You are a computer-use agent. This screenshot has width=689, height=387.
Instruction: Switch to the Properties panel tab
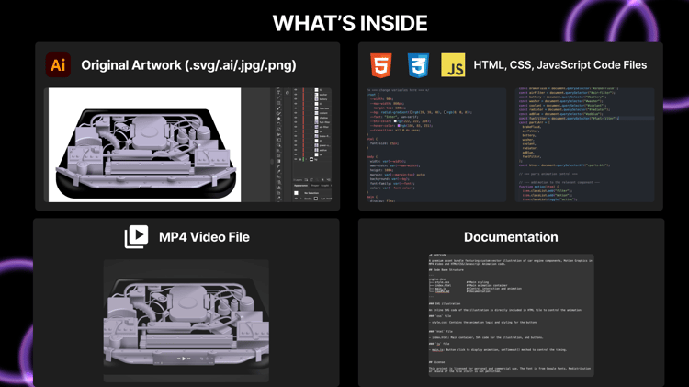pos(315,186)
